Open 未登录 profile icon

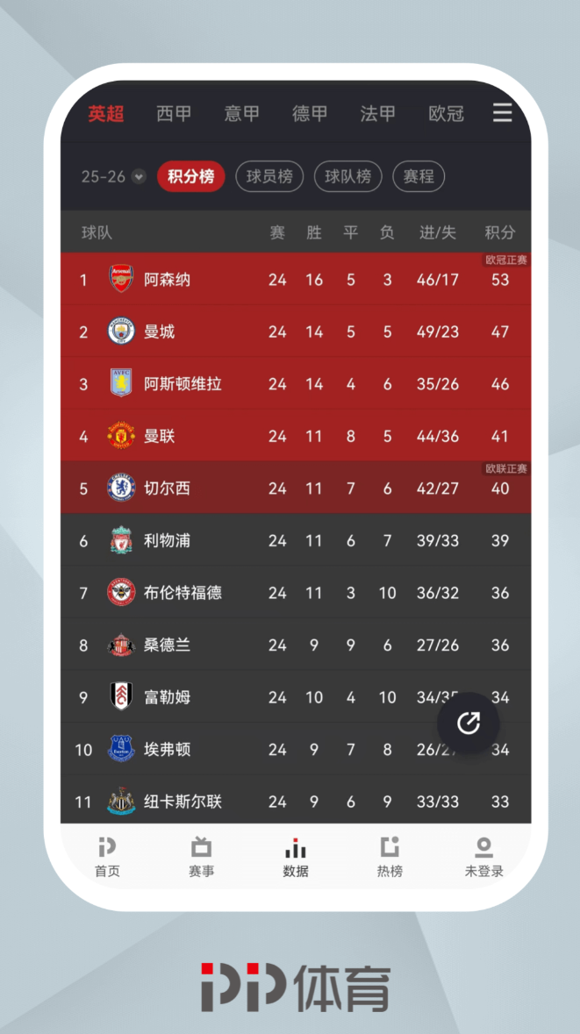[483, 847]
